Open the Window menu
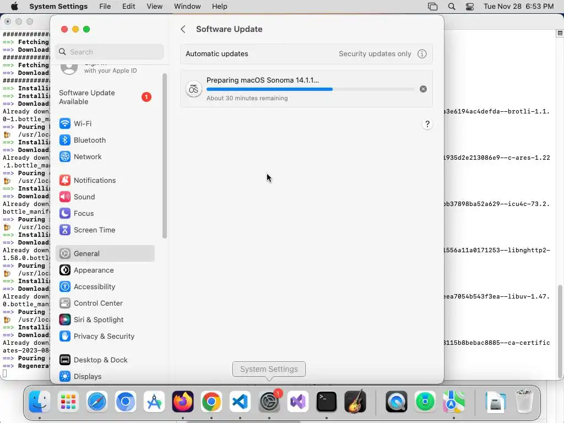 187,7
